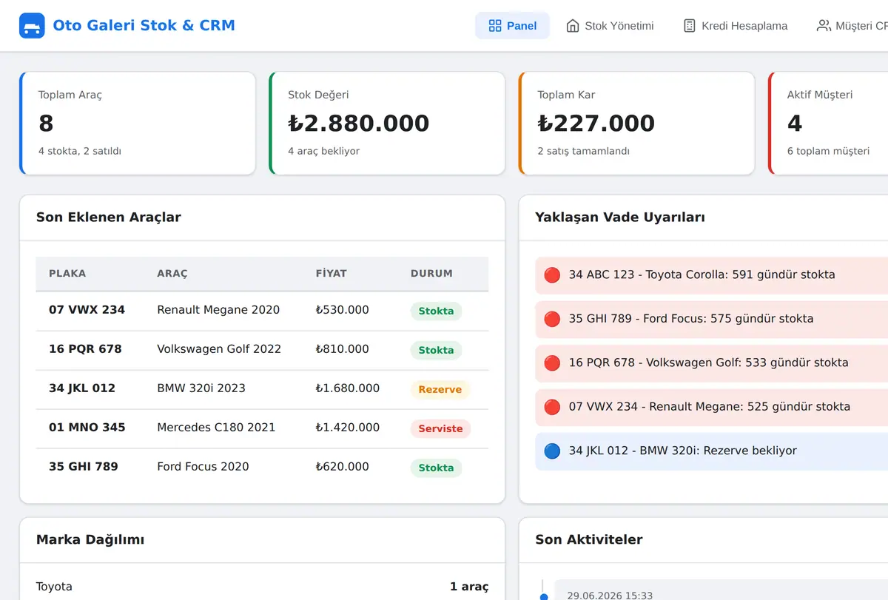Click Stokta badge for Volkswagen Golf
This screenshot has height=600, width=888.
pyautogui.click(x=436, y=351)
